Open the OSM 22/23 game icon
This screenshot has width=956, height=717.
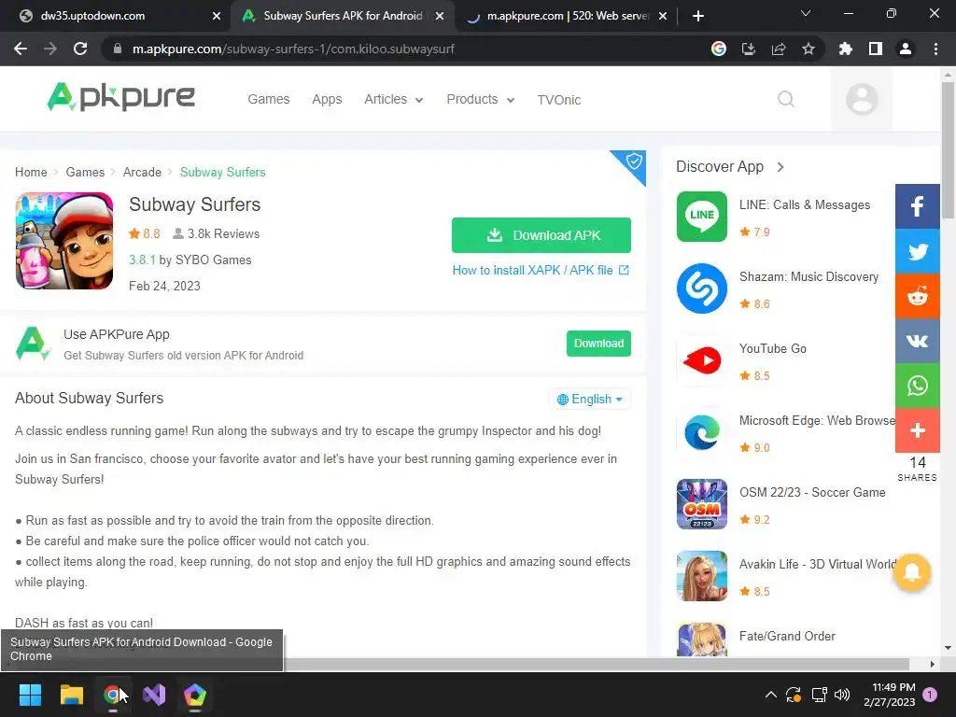coord(702,504)
